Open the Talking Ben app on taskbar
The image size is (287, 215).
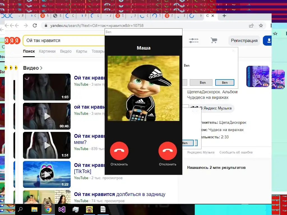(89, 209)
